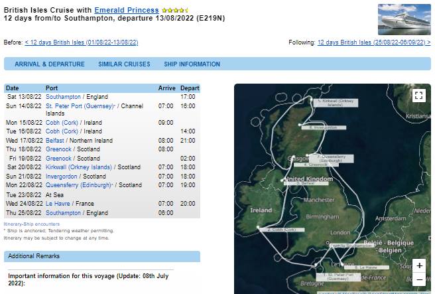Click the Depart column header
The height and width of the screenshot is (294, 435).
[x=190, y=88]
